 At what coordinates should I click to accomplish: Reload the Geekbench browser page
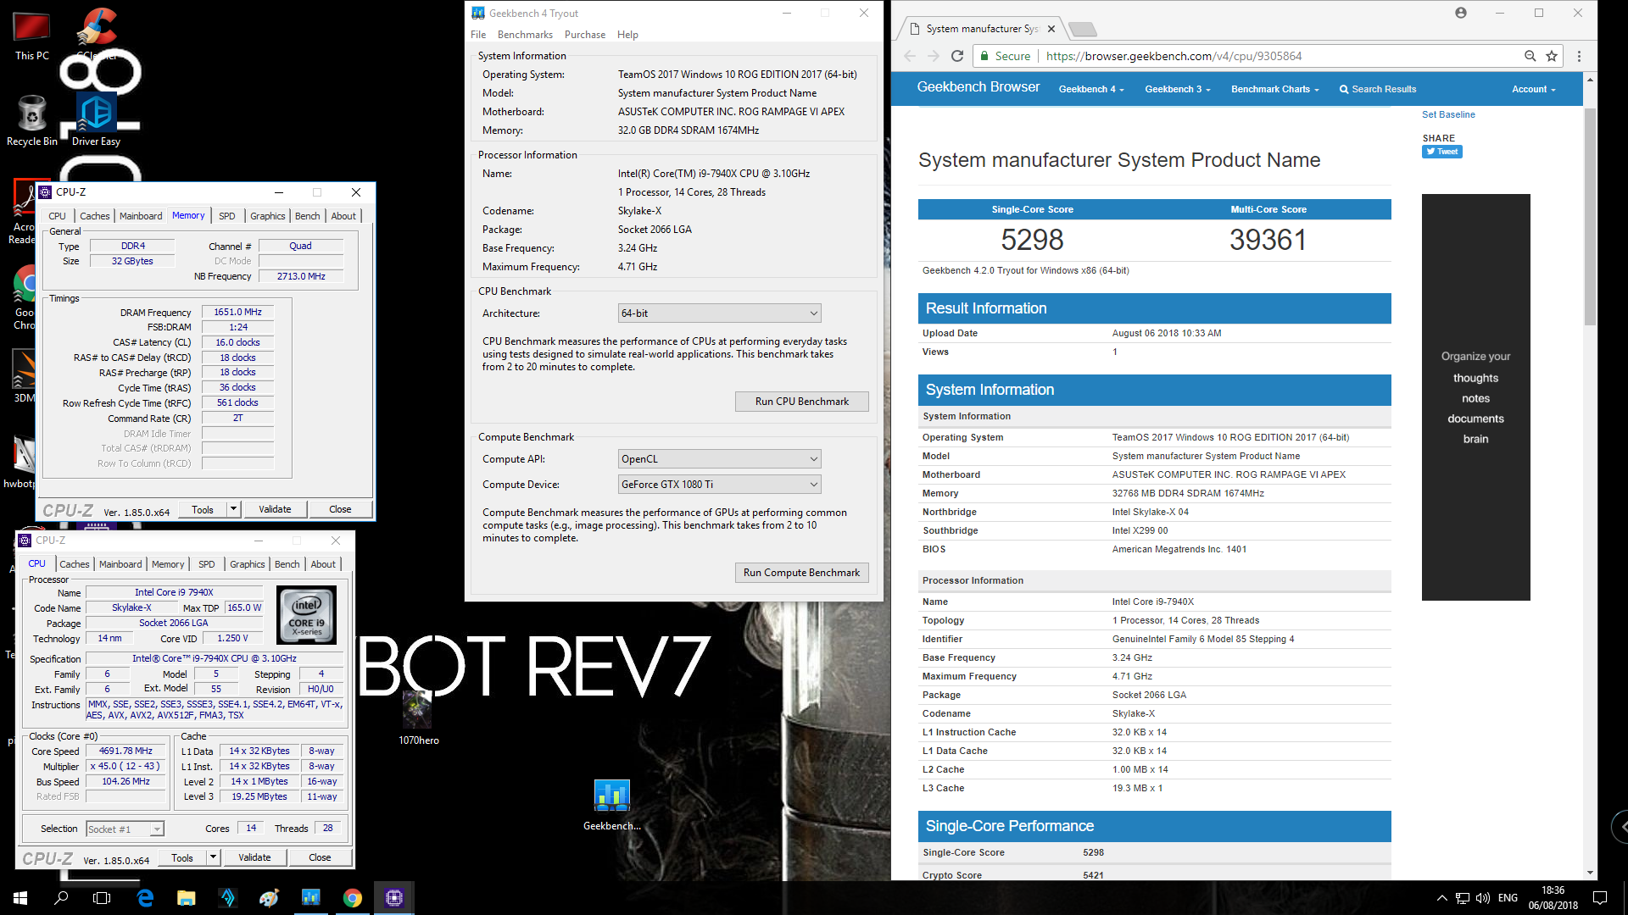click(x=957, y=56)
